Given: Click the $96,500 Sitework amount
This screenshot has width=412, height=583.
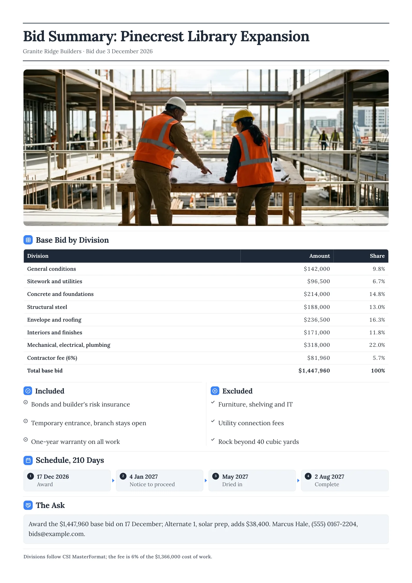Looking at the screenshot, I should (x=319, y=281).
